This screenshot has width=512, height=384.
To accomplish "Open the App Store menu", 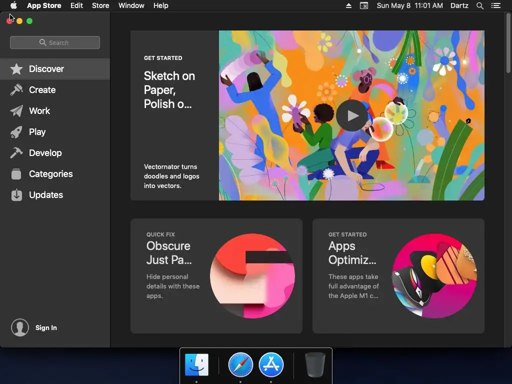I will (44, 5).
